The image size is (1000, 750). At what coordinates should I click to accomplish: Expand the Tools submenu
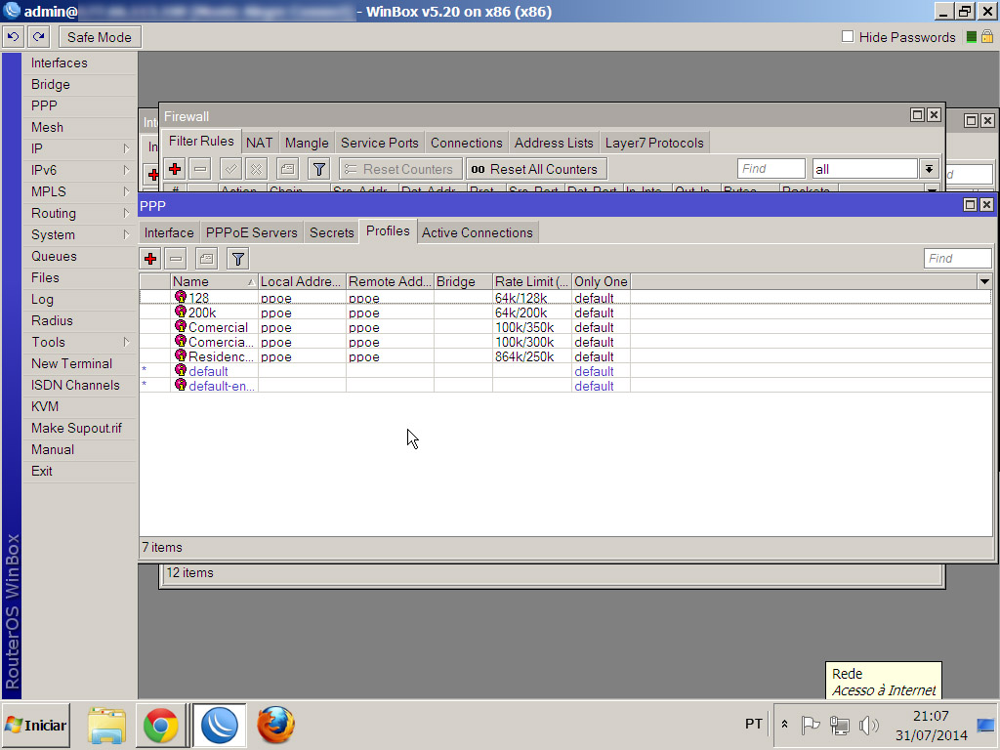(x=126, y=342)
